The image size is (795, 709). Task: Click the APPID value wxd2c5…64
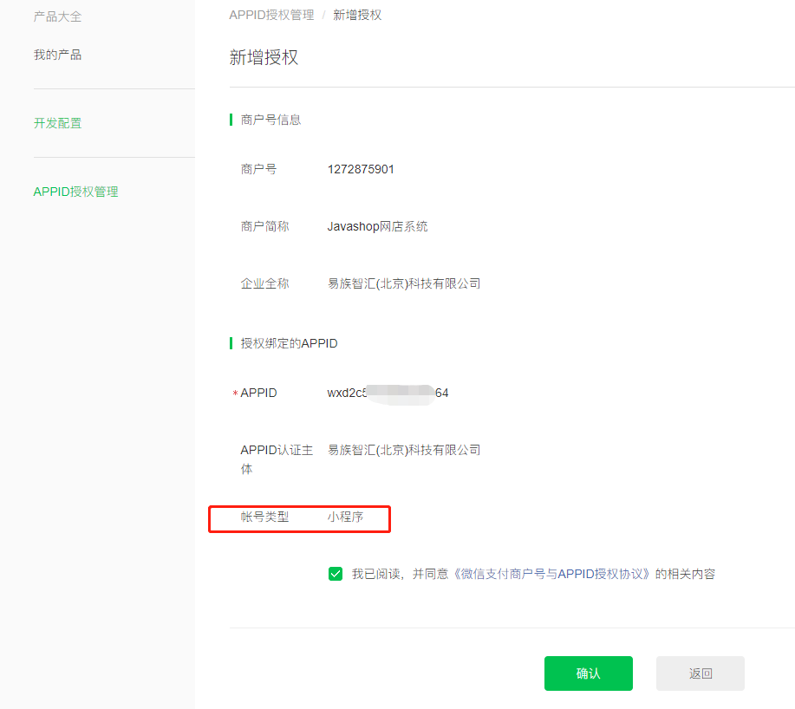point(388,393)
